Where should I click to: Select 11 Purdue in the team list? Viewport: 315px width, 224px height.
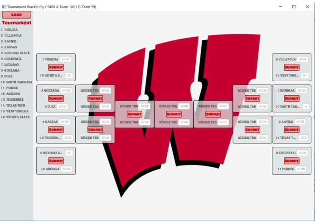point(10,88)
